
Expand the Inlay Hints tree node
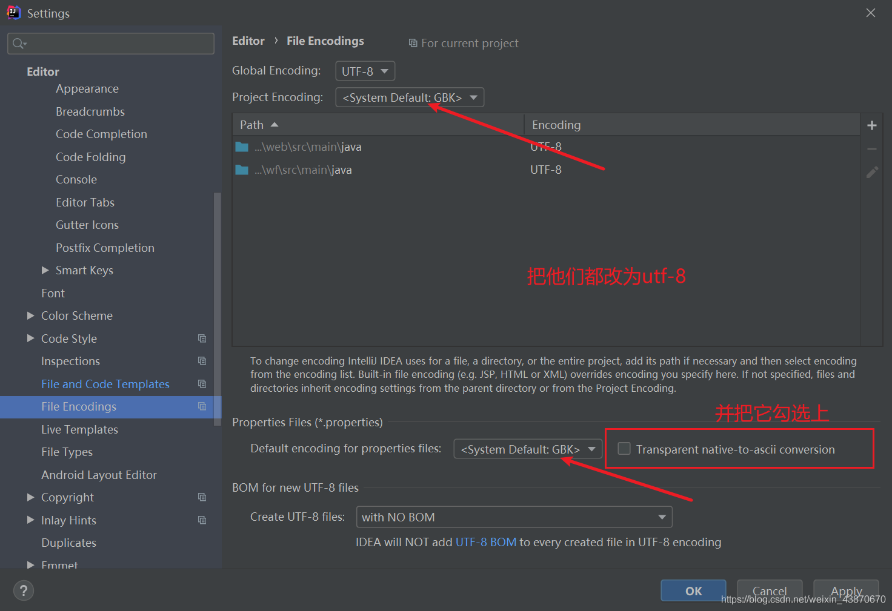point(30,520)
